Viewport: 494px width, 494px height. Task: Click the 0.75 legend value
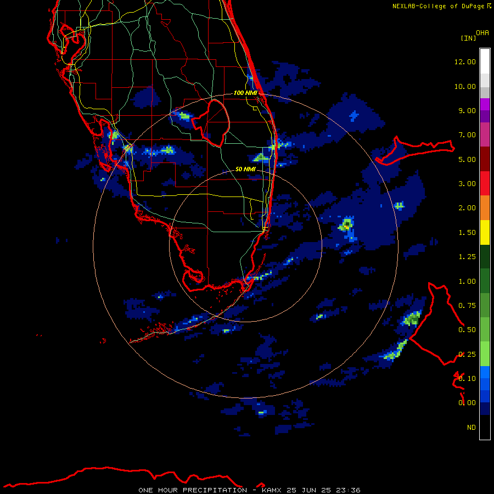(467, 306)
